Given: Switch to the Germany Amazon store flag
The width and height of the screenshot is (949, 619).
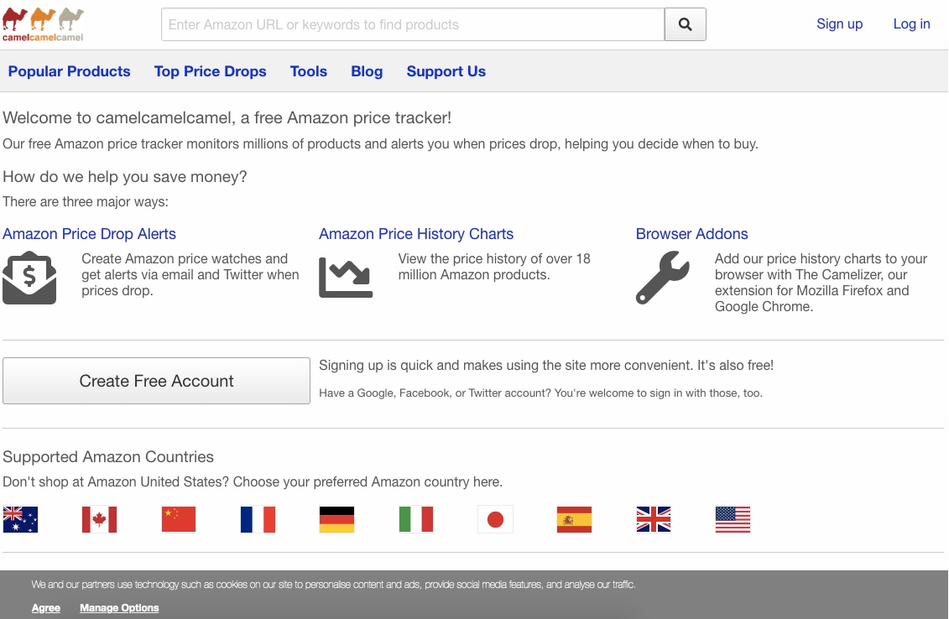Looking at the screenshot, I should (336, 519).
